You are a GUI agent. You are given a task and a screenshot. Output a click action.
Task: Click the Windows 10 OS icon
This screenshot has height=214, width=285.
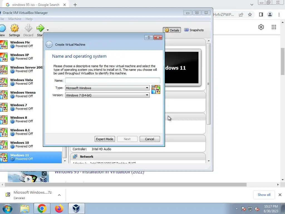click(x=4, y=145)
